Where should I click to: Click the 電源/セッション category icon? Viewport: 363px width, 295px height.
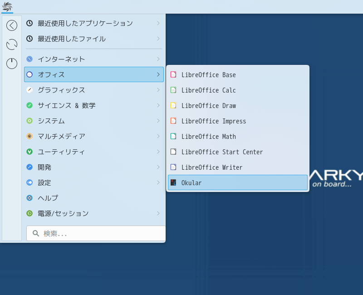29,213
